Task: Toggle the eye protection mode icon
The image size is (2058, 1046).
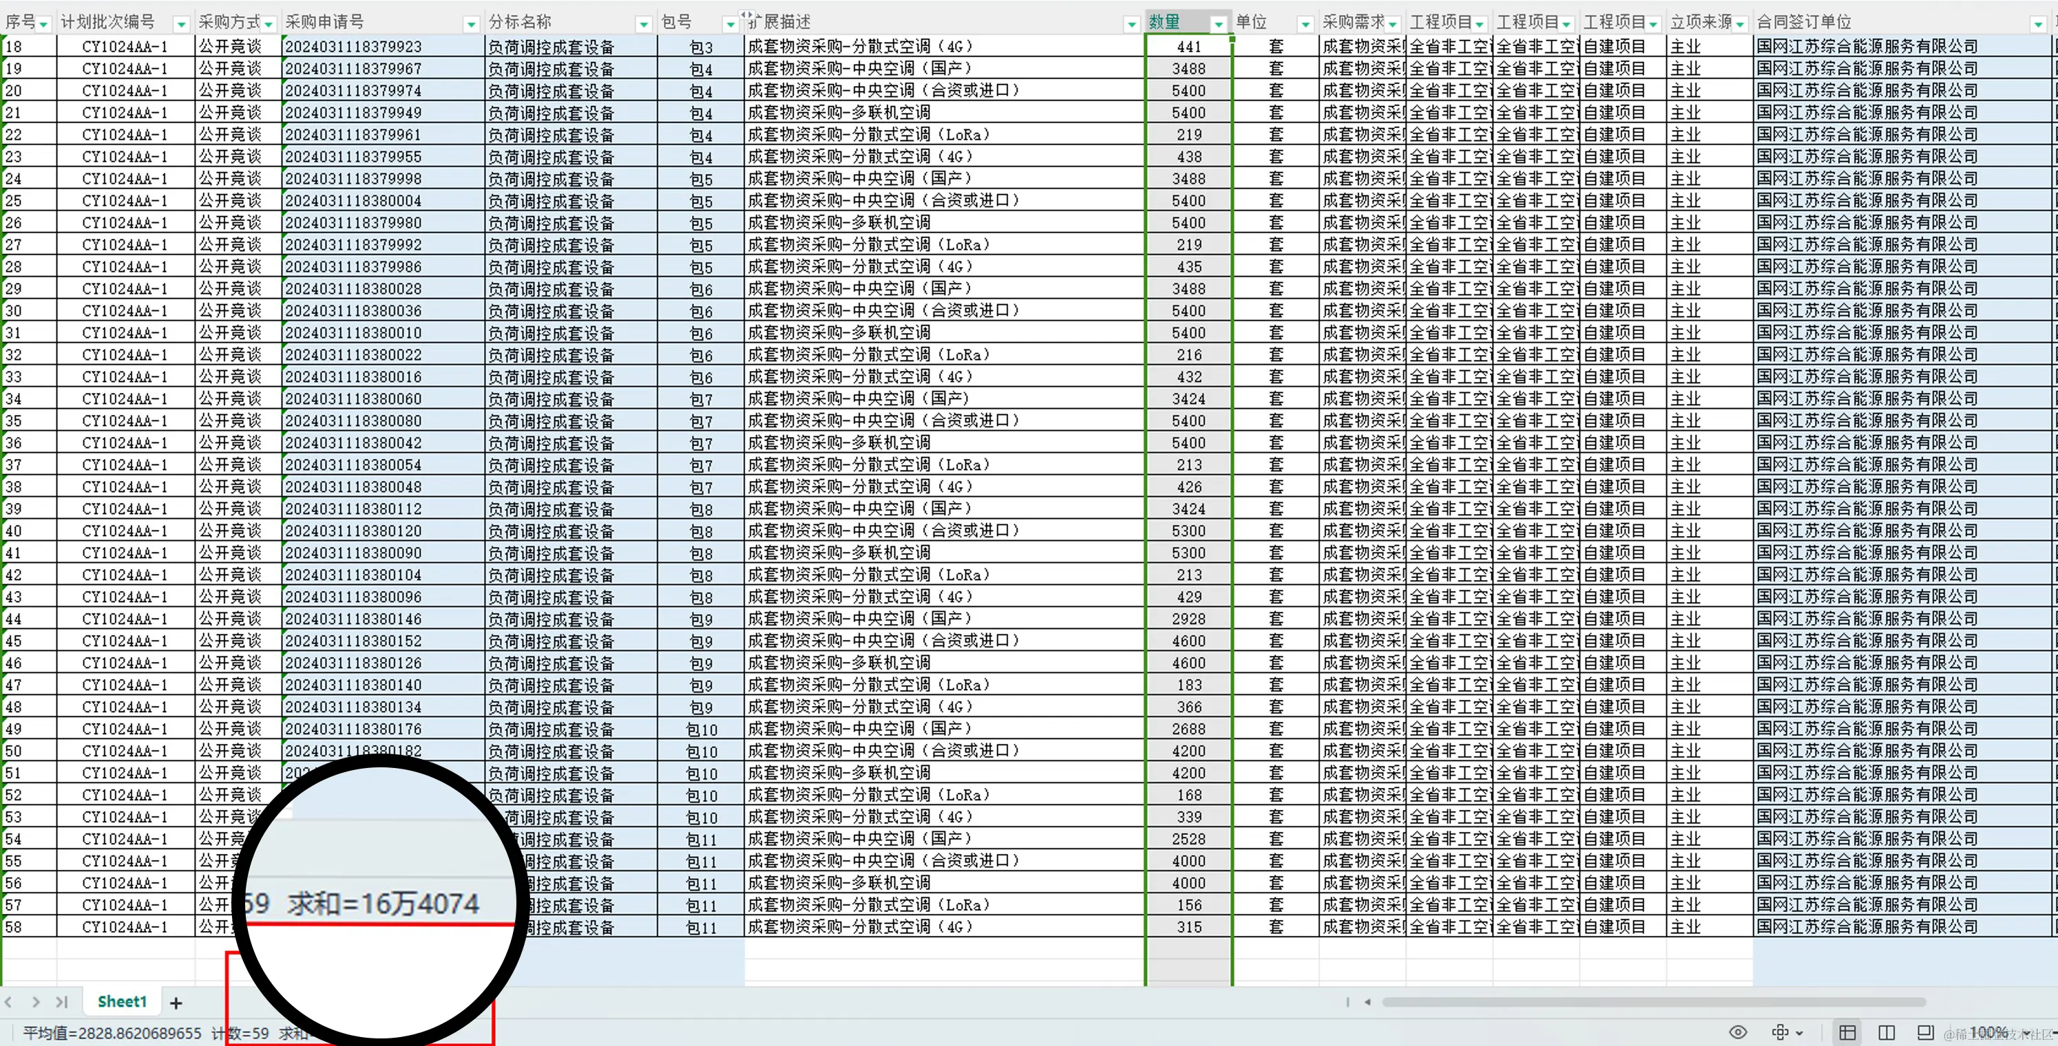Action: (x=1739, y=1032)
